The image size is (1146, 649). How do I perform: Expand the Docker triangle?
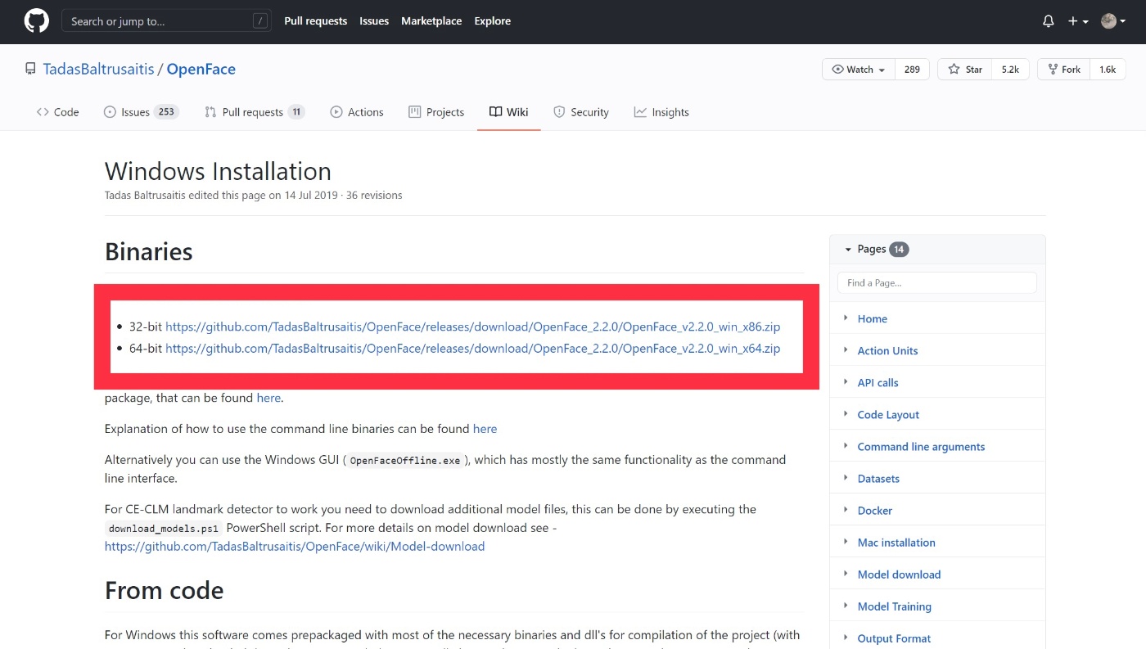(x=846, y=509)
